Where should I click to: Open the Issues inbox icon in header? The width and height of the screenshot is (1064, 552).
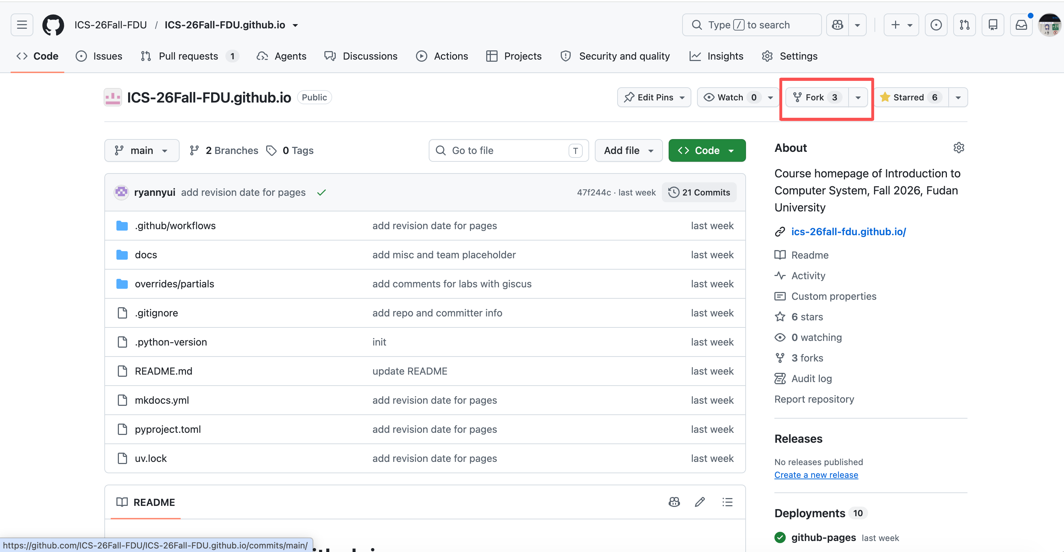(x=936, y=25)
